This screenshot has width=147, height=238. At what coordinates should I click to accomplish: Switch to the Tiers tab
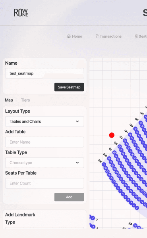click(25, 100)
